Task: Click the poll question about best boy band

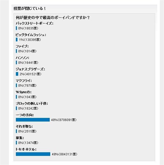Action: (x=53, y=18)
